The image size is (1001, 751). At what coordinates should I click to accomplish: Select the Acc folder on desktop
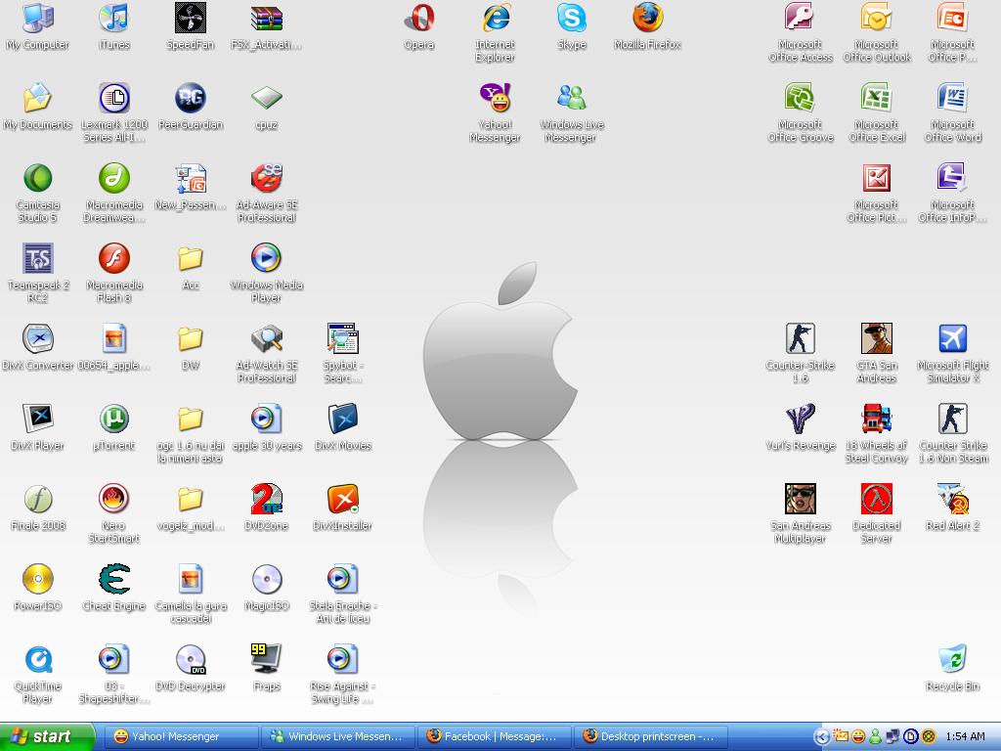pyautogui.click(x=191, y=259)
